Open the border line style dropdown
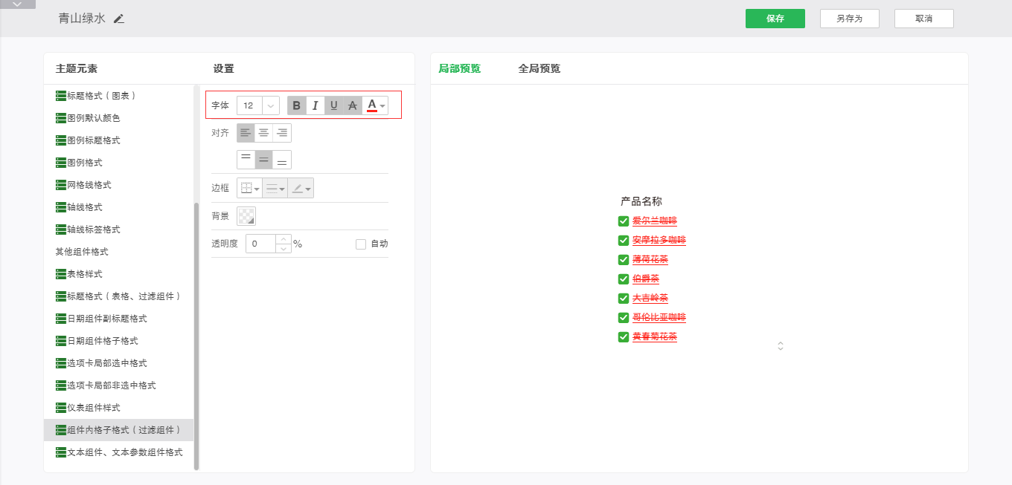Viewport: 1012px width, 485px height. 275,189
